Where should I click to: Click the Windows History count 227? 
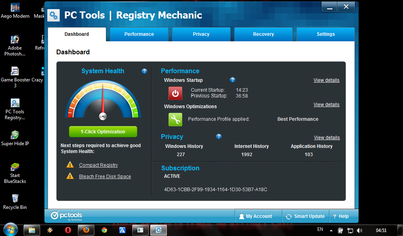(181, 154)
